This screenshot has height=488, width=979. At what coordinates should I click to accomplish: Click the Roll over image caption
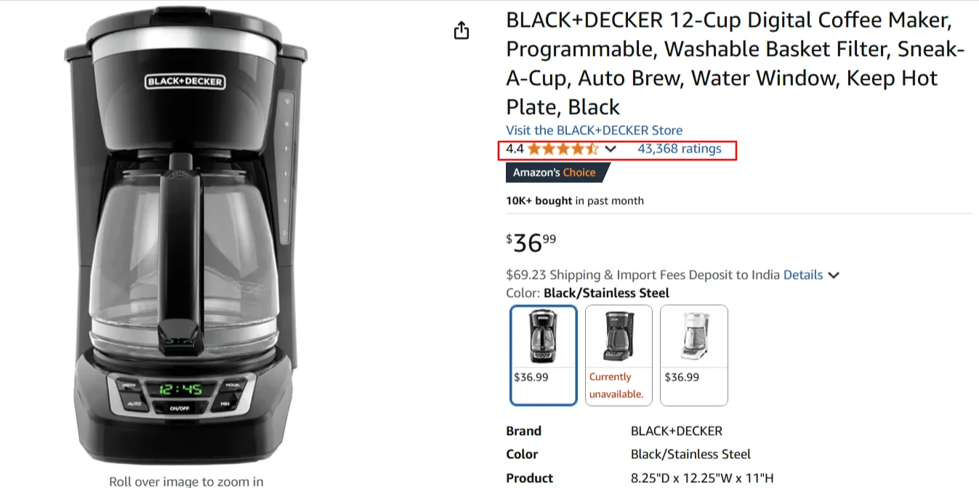point(186,481)
